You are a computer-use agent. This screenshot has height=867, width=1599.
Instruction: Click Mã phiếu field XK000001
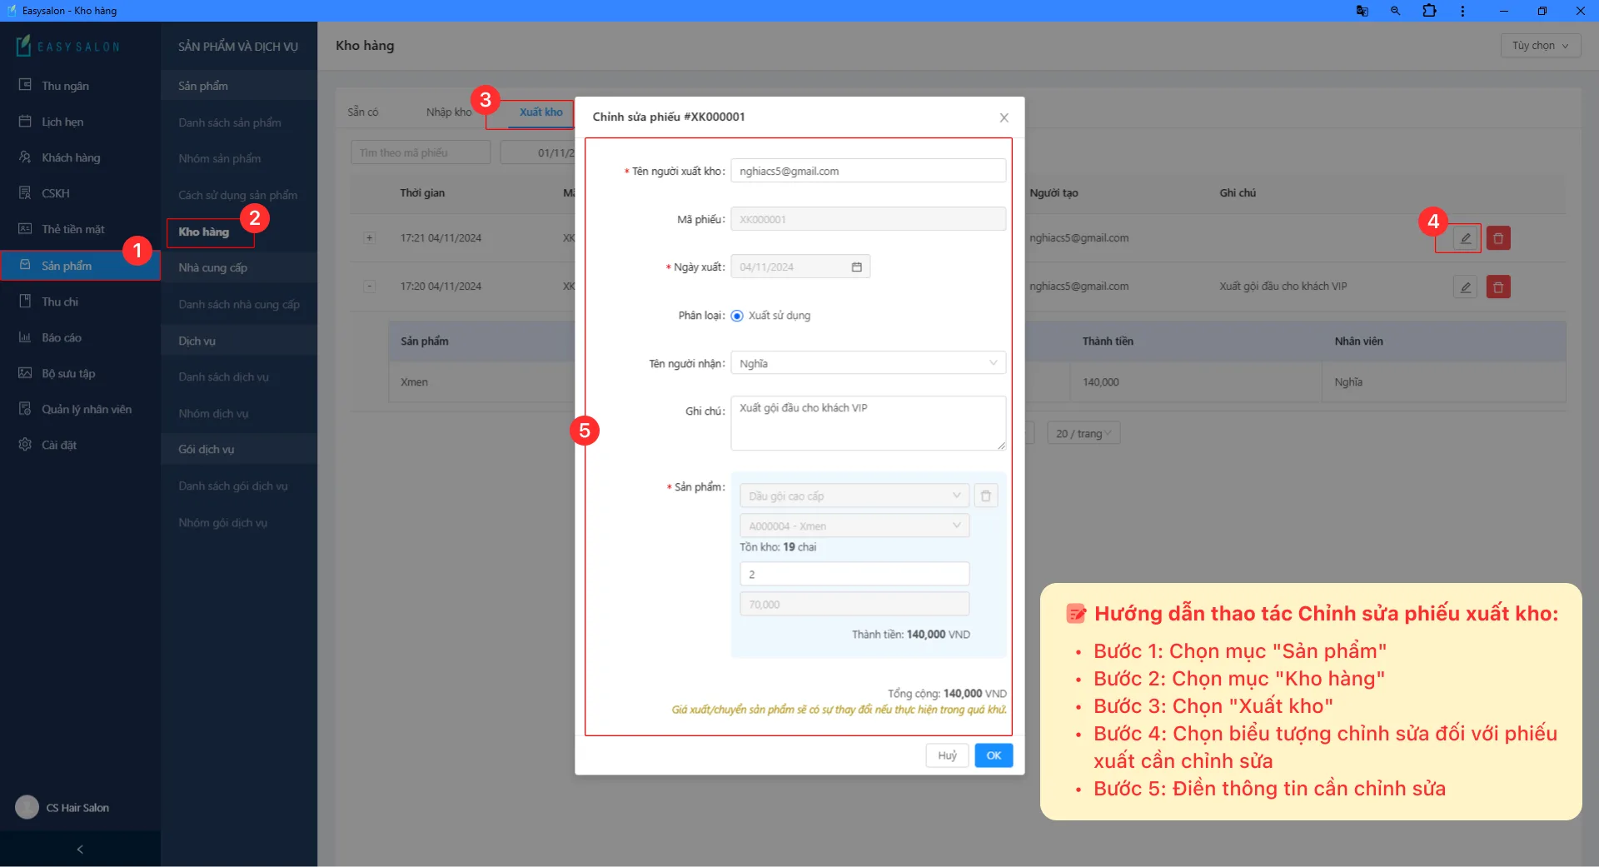[869, 219]
